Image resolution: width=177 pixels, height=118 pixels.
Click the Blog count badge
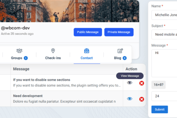coord(124,58)
